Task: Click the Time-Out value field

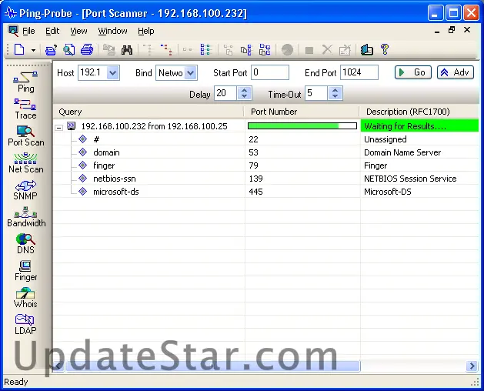Action: (316, 93)
